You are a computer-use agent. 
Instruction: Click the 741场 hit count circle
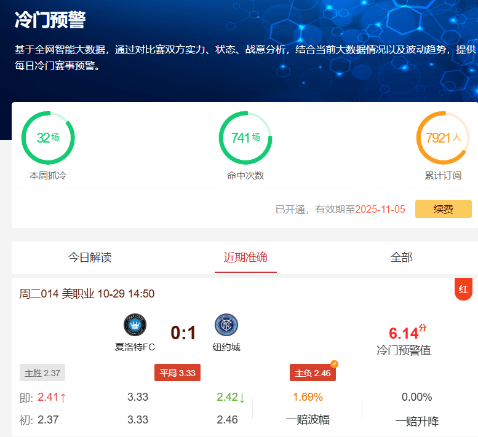click(x=245, y=138)
